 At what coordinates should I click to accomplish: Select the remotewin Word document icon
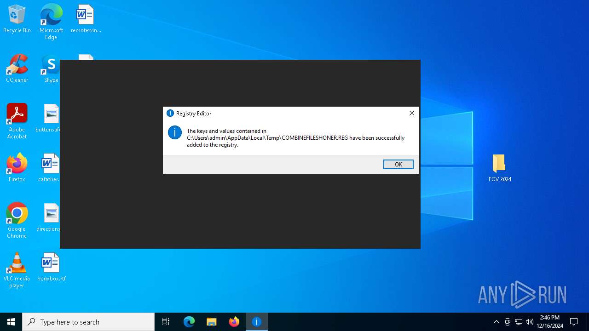(86, 19)
